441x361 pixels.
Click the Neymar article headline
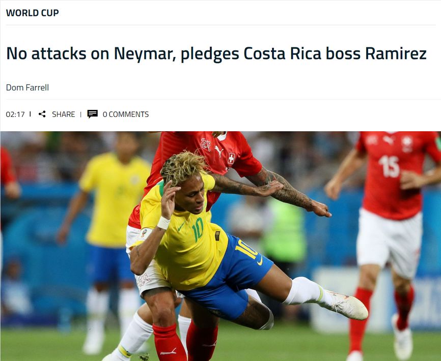(216, 53)
